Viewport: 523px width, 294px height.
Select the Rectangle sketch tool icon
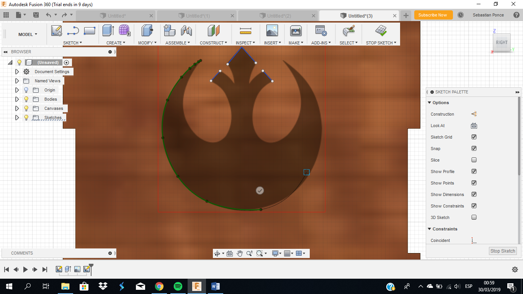tap(90, 31)
